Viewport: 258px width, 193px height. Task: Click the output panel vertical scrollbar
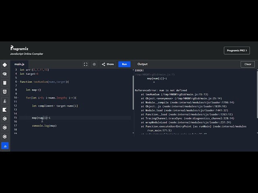click(x=257, y=94)
